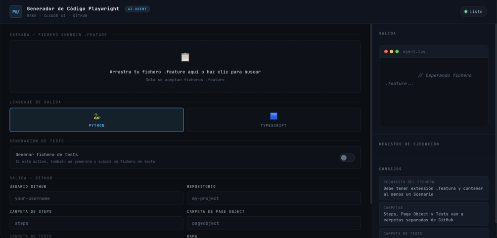Click the green dot in agent.log header
497x238 pixels.
point(397,51)
